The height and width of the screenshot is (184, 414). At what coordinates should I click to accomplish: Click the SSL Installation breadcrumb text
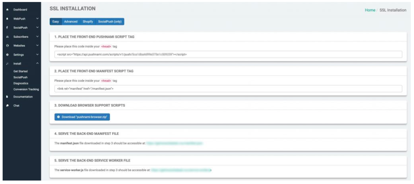393,10
